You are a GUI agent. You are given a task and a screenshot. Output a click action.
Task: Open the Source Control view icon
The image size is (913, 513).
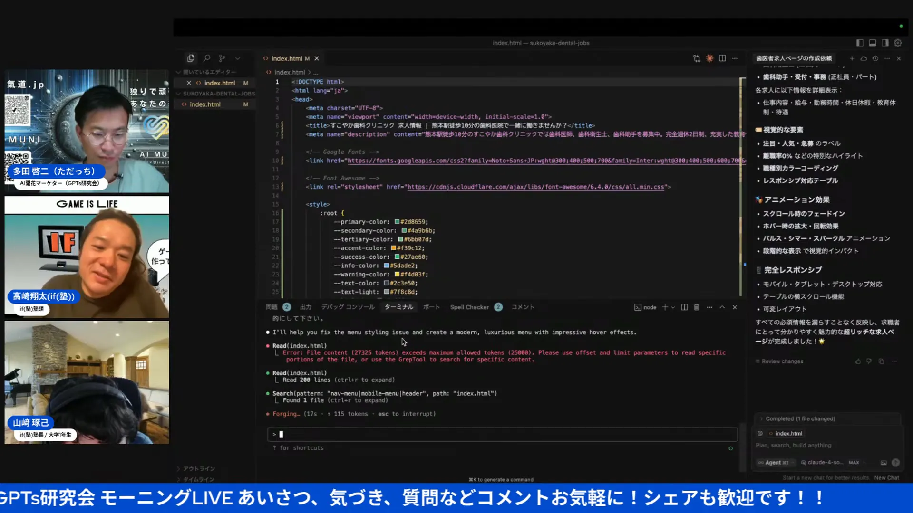pyautogui.click(x=222, y=58)
